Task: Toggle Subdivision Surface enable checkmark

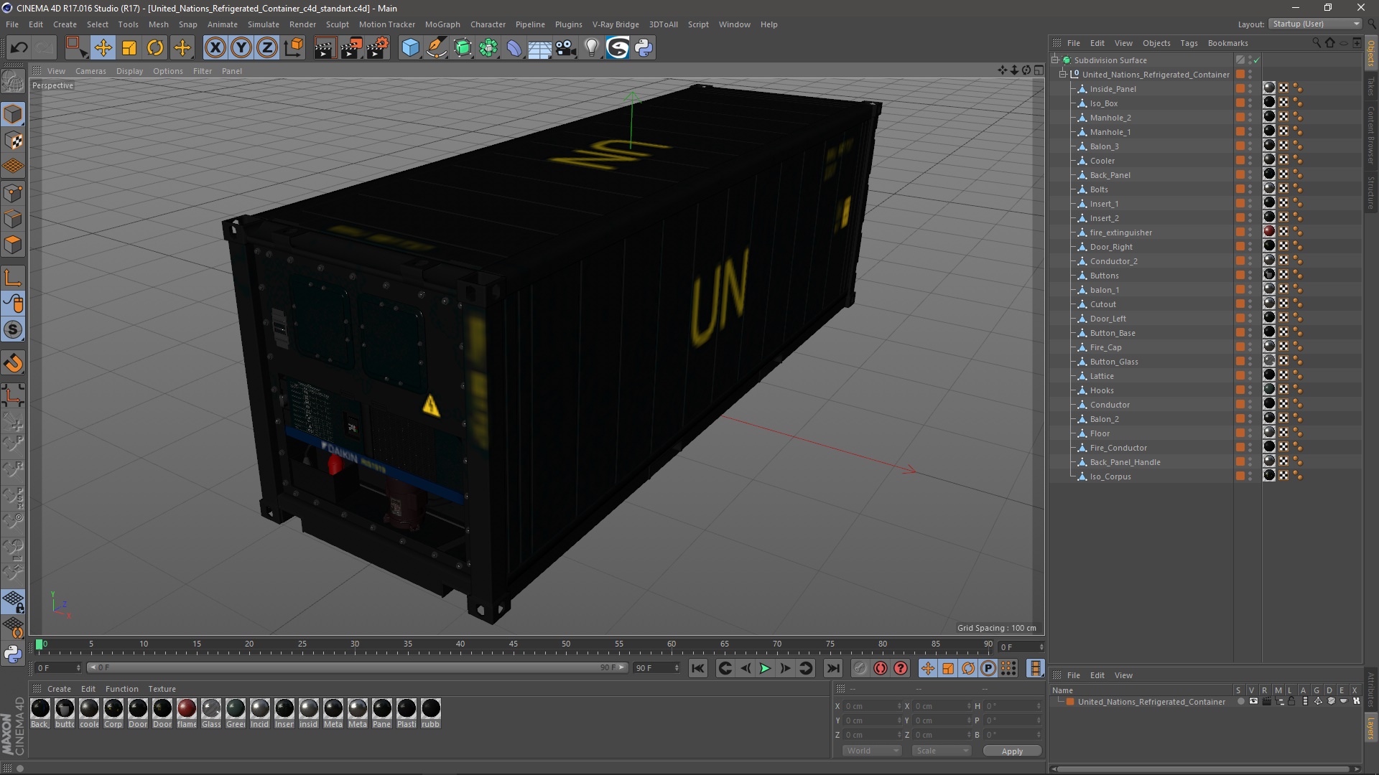Action: tap(1257, 60)
